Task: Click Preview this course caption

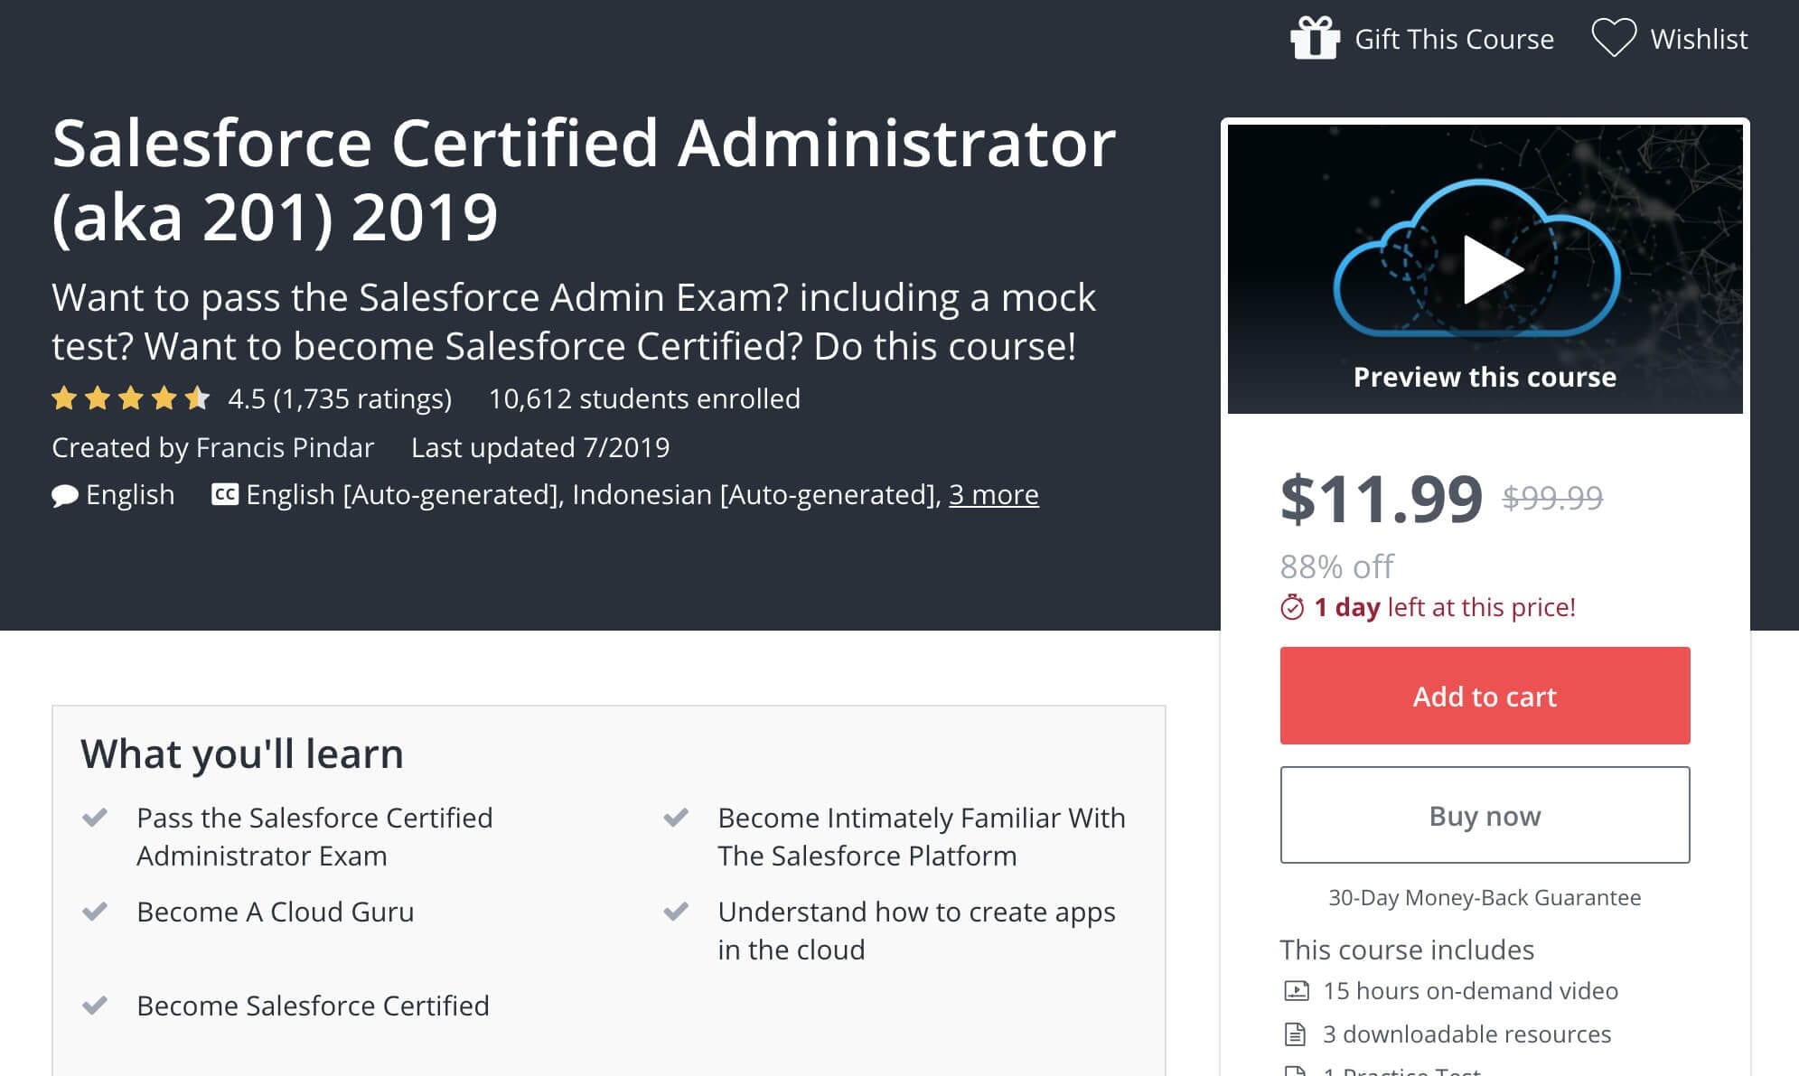Action: [1485, 377]
